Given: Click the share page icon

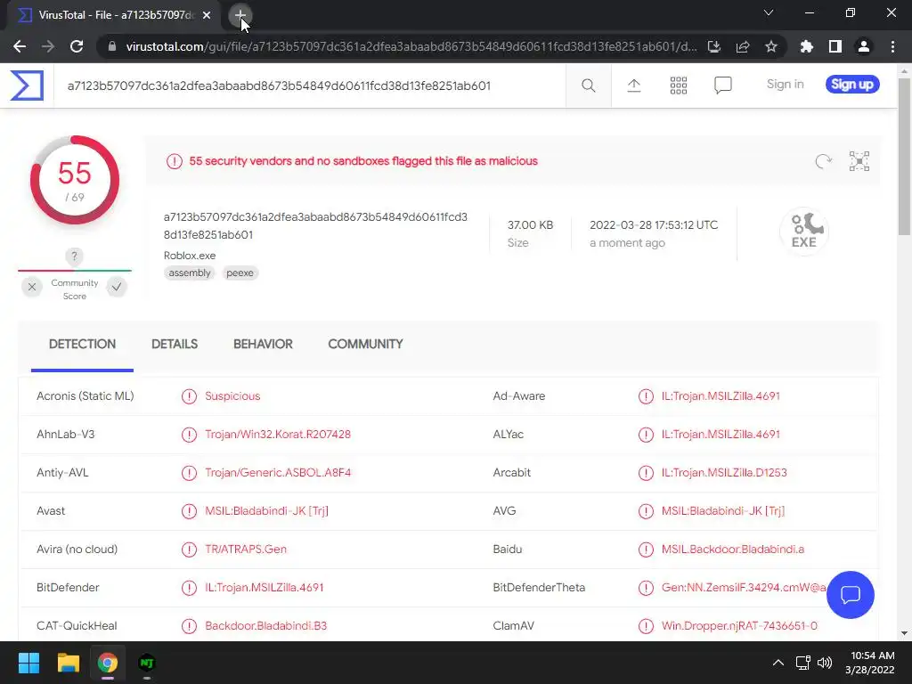Looking at the screenshot, I should (742, 46).
